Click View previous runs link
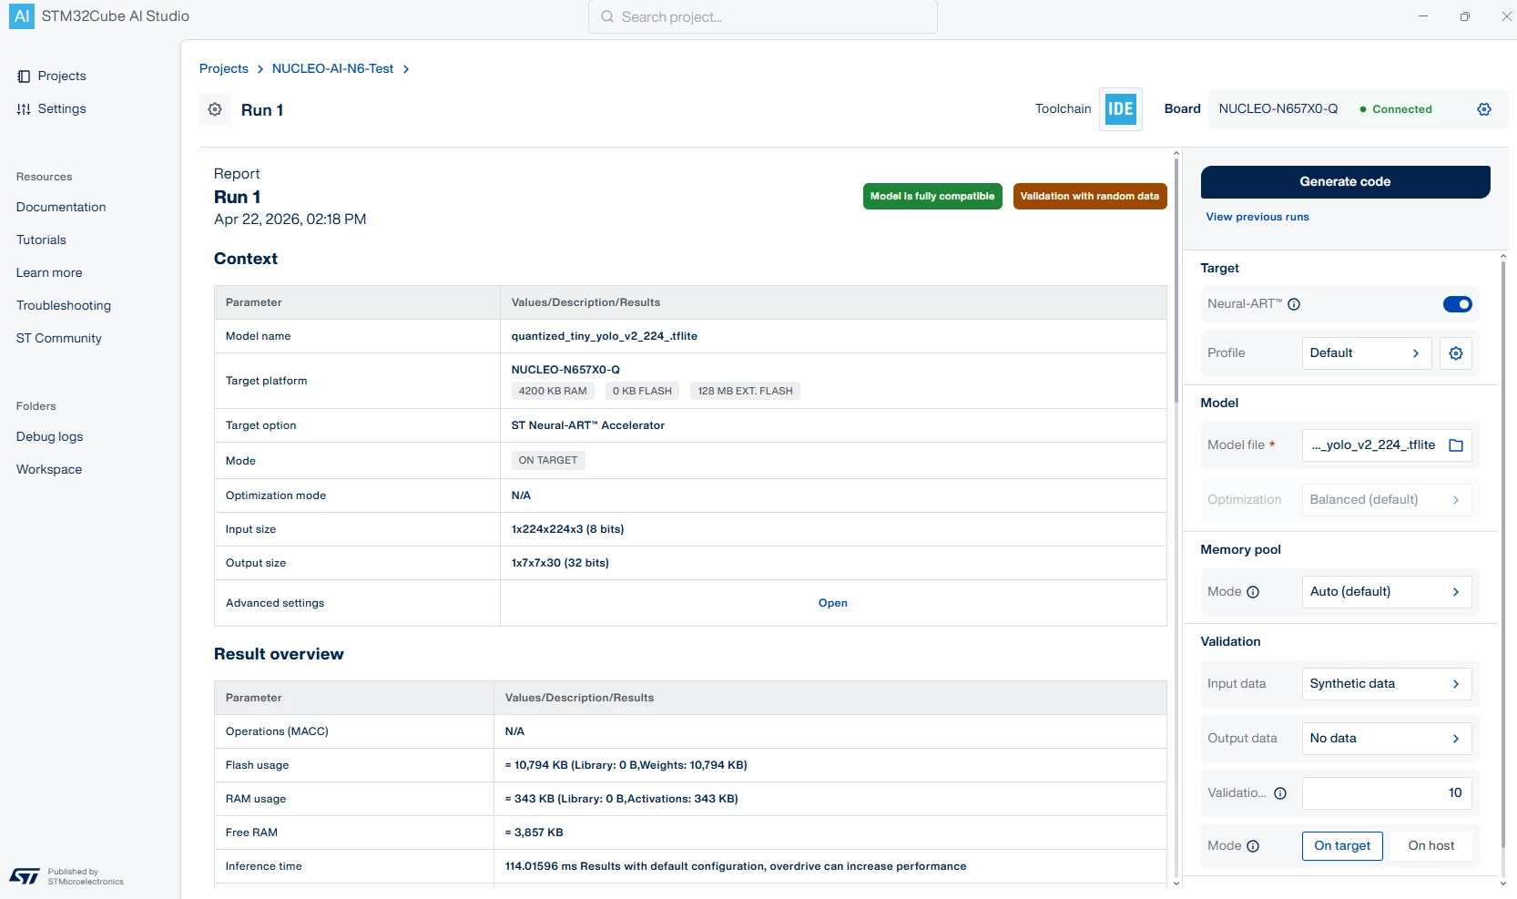 coord(1257,217)
